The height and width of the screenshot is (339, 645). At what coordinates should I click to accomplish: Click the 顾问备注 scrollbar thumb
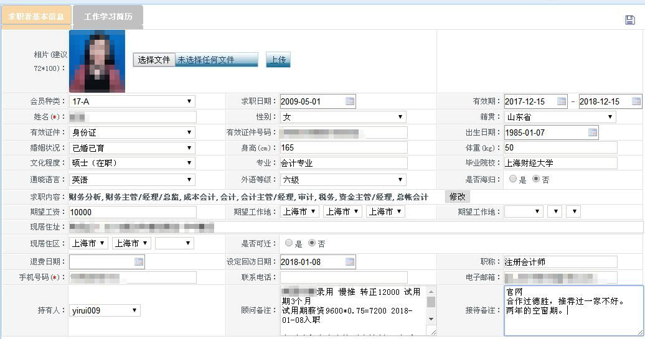click(431, 302)
